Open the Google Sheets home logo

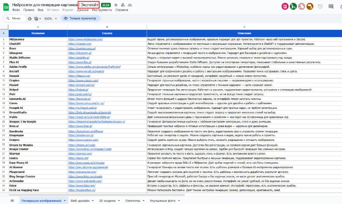(x=6, y=7)
